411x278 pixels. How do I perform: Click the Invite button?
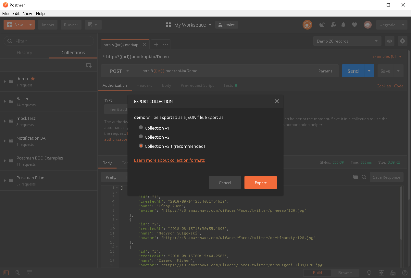pyautogui.click(x=227, y=25)
